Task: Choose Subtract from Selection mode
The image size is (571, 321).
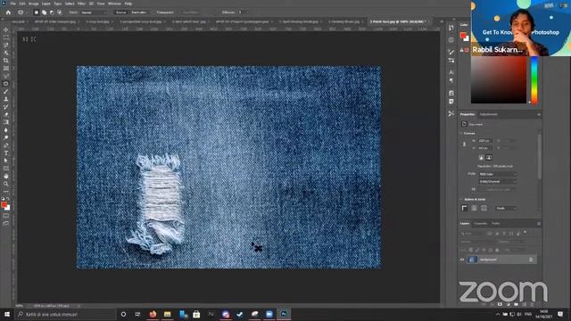Action: [52, 12]
